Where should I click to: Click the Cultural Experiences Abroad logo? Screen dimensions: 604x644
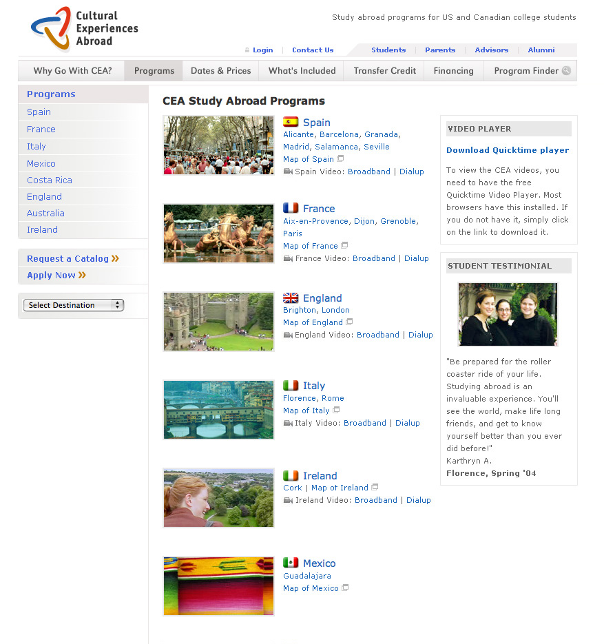click(x=84, y=28)
